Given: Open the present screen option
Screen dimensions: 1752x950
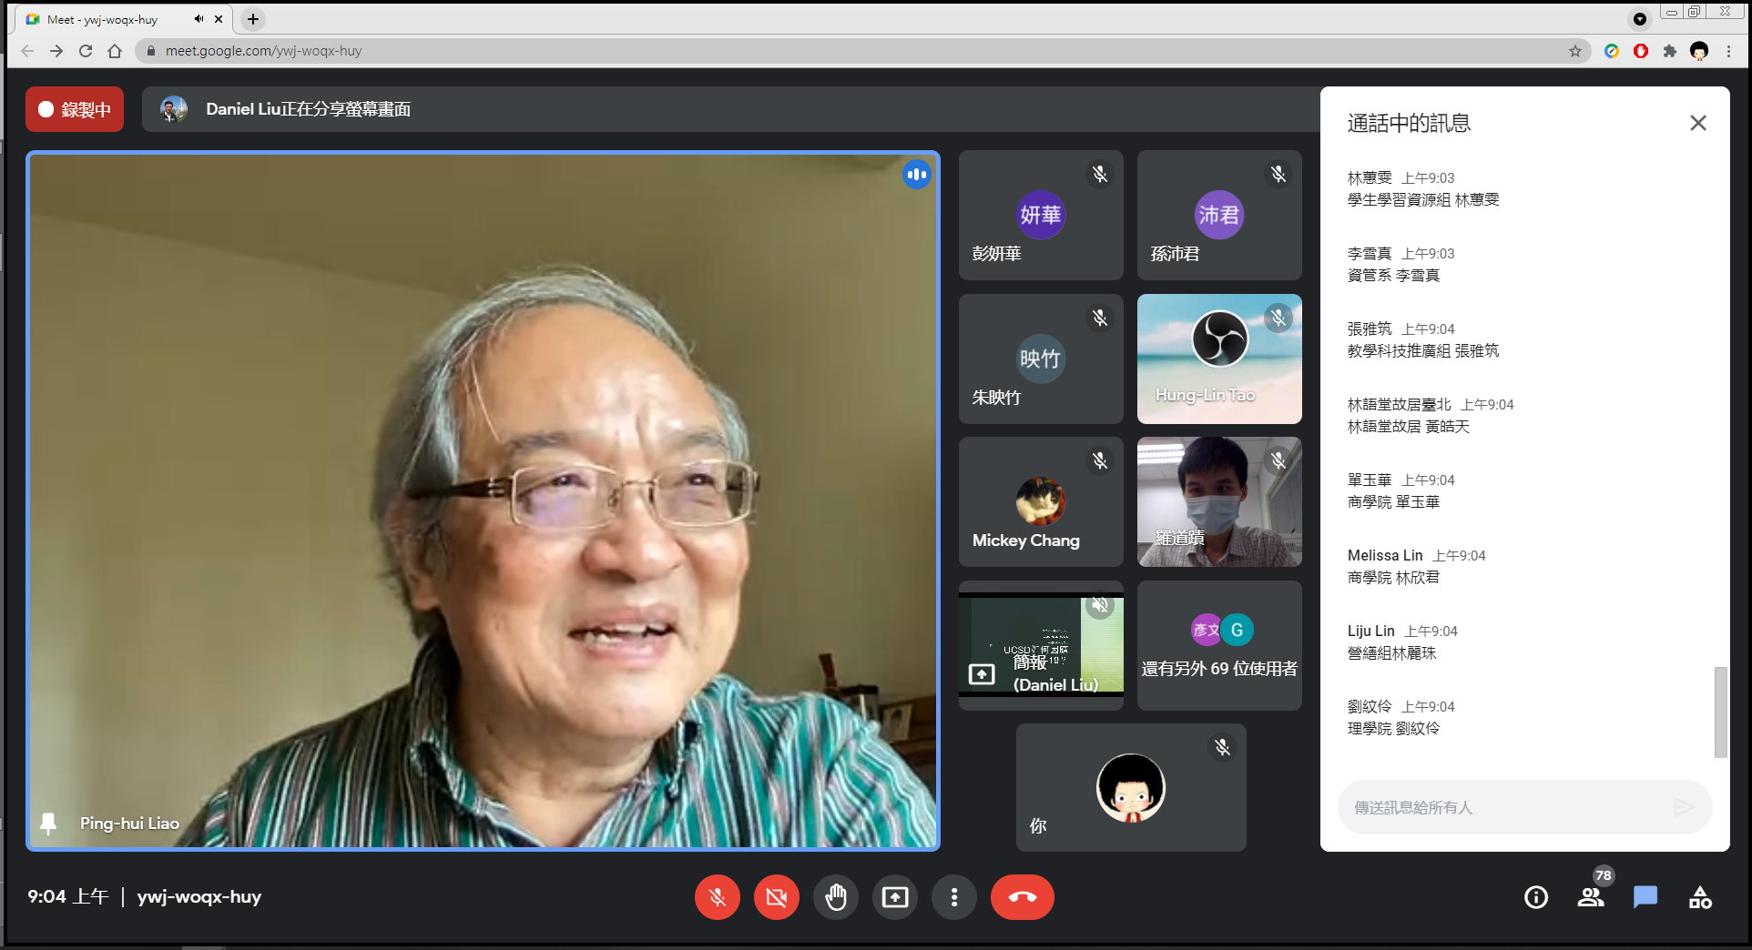Looking at the screenshot, I should (895, 897).
